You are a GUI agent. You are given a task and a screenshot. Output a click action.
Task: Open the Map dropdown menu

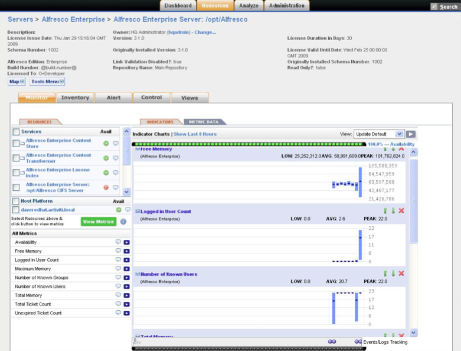pos(17,82)
